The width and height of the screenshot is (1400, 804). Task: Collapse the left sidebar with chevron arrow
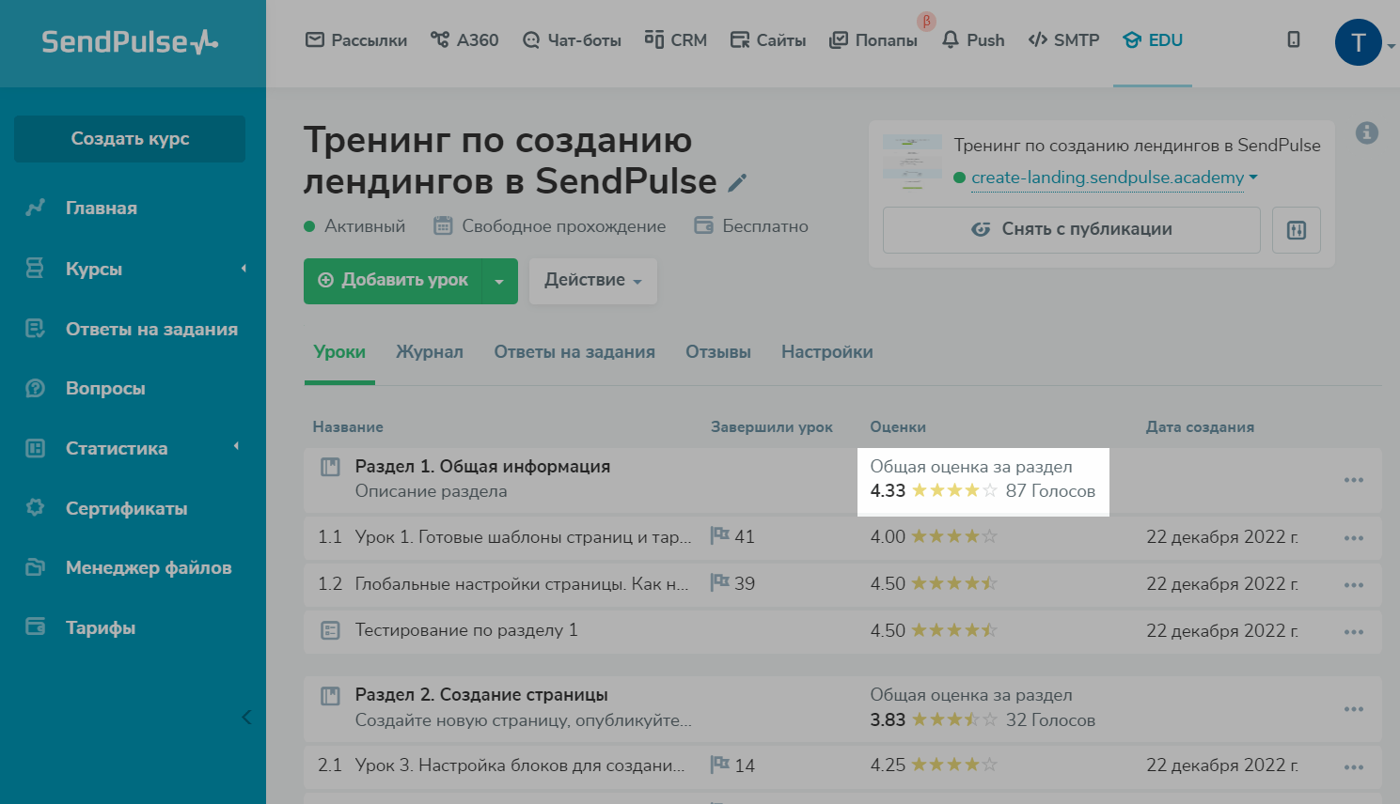(x=246, y=718)
